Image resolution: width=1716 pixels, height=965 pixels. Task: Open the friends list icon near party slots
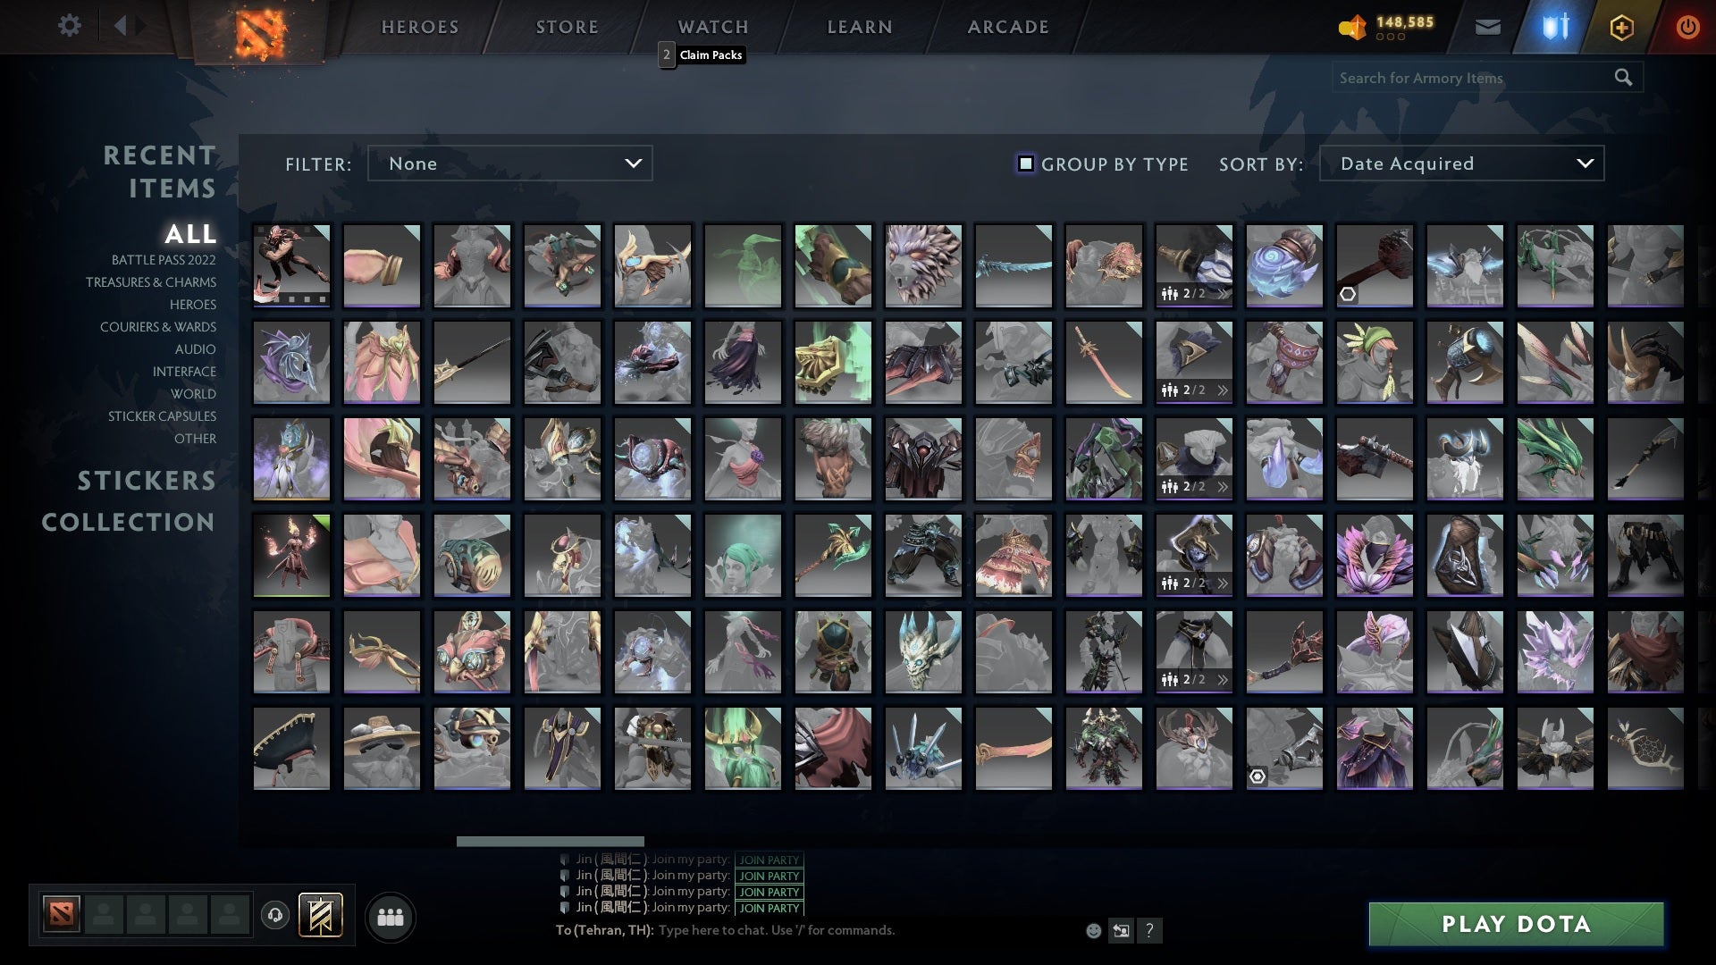pyautogui.click(x=391, y=916)
